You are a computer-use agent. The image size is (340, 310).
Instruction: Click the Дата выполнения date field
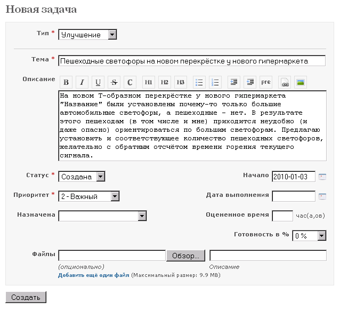tap(294, 196)
